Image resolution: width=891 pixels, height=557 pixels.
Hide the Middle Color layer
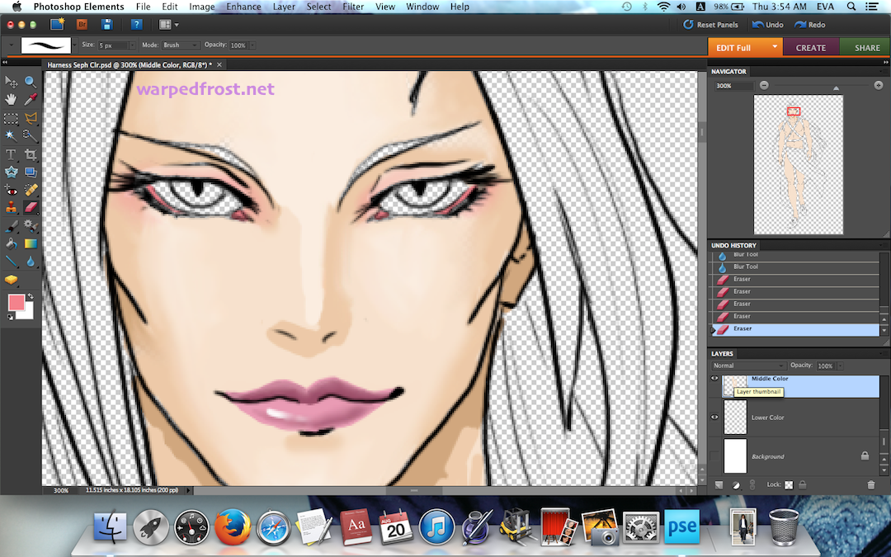(x=714, y=379)
